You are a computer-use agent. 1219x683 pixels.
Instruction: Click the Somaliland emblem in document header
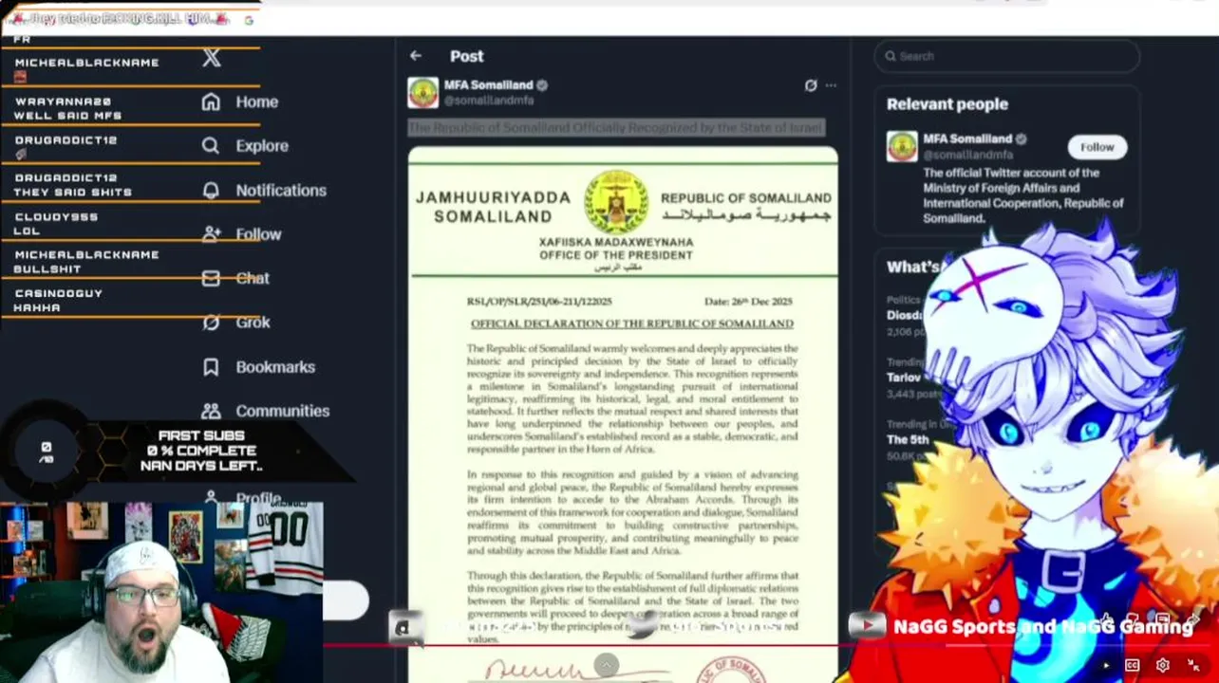click(x=616, y=202)
